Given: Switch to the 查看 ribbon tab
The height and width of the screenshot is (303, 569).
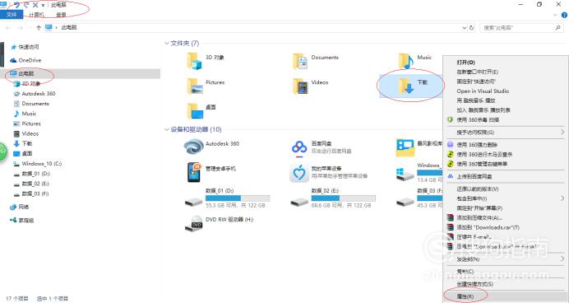Looking at the screenshot, I should click(x=61, y=15).
